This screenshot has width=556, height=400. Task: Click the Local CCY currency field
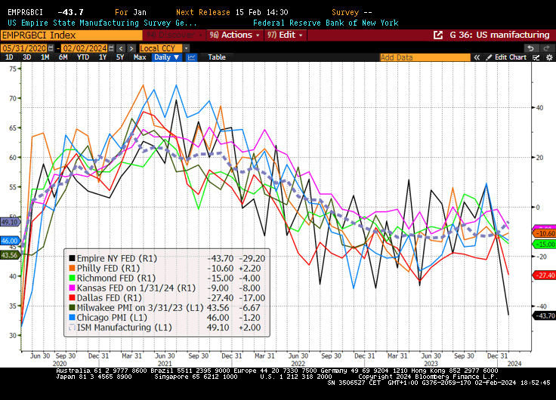(x=160, y=48)
